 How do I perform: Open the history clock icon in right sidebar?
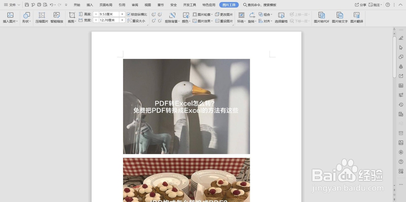401,105
